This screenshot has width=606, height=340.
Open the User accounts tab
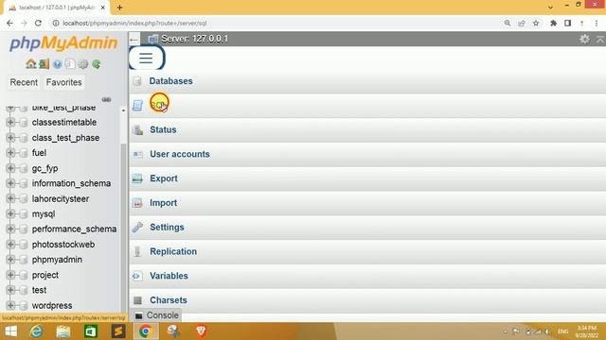pos(180,154)
